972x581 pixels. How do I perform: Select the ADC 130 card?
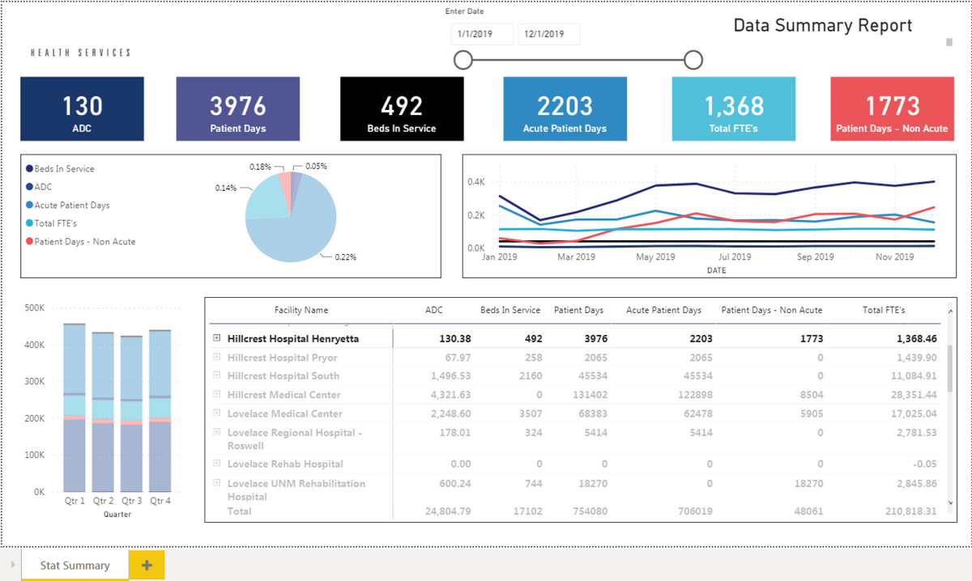(x=82, y=109)
